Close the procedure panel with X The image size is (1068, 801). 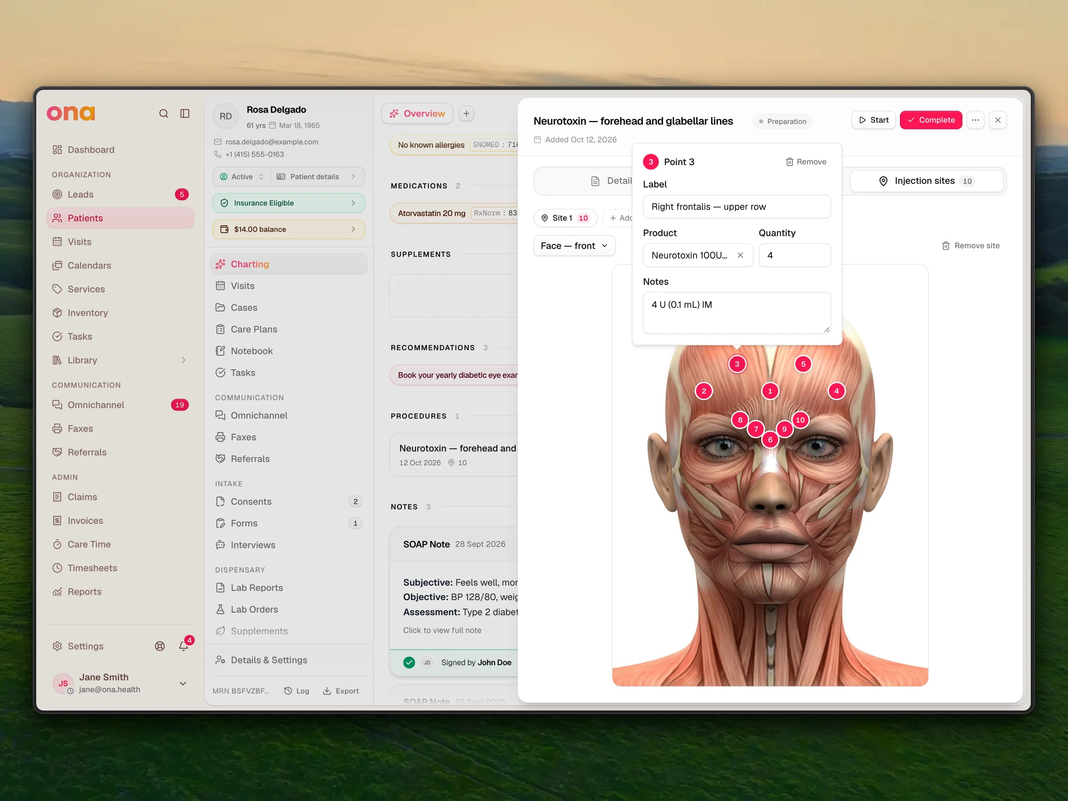click(998, 120)
